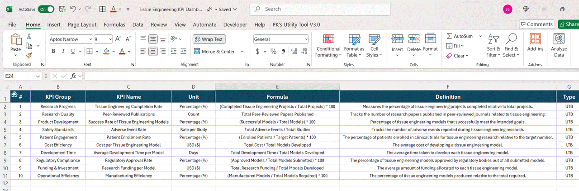The height and width of the screenshot is (191, 579).
Task: Click the ribbon Borders icon
Action: click(x=90, y=51)
